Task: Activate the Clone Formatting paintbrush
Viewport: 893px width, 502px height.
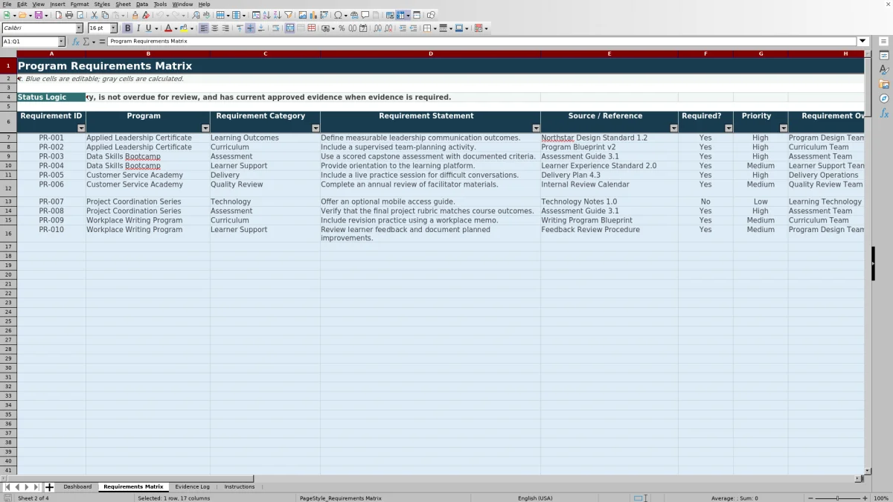Action: (135, 15)
